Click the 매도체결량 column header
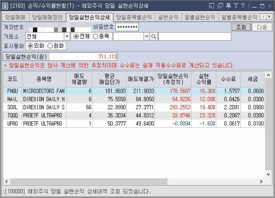275x198 pixels. coord(79,79)
